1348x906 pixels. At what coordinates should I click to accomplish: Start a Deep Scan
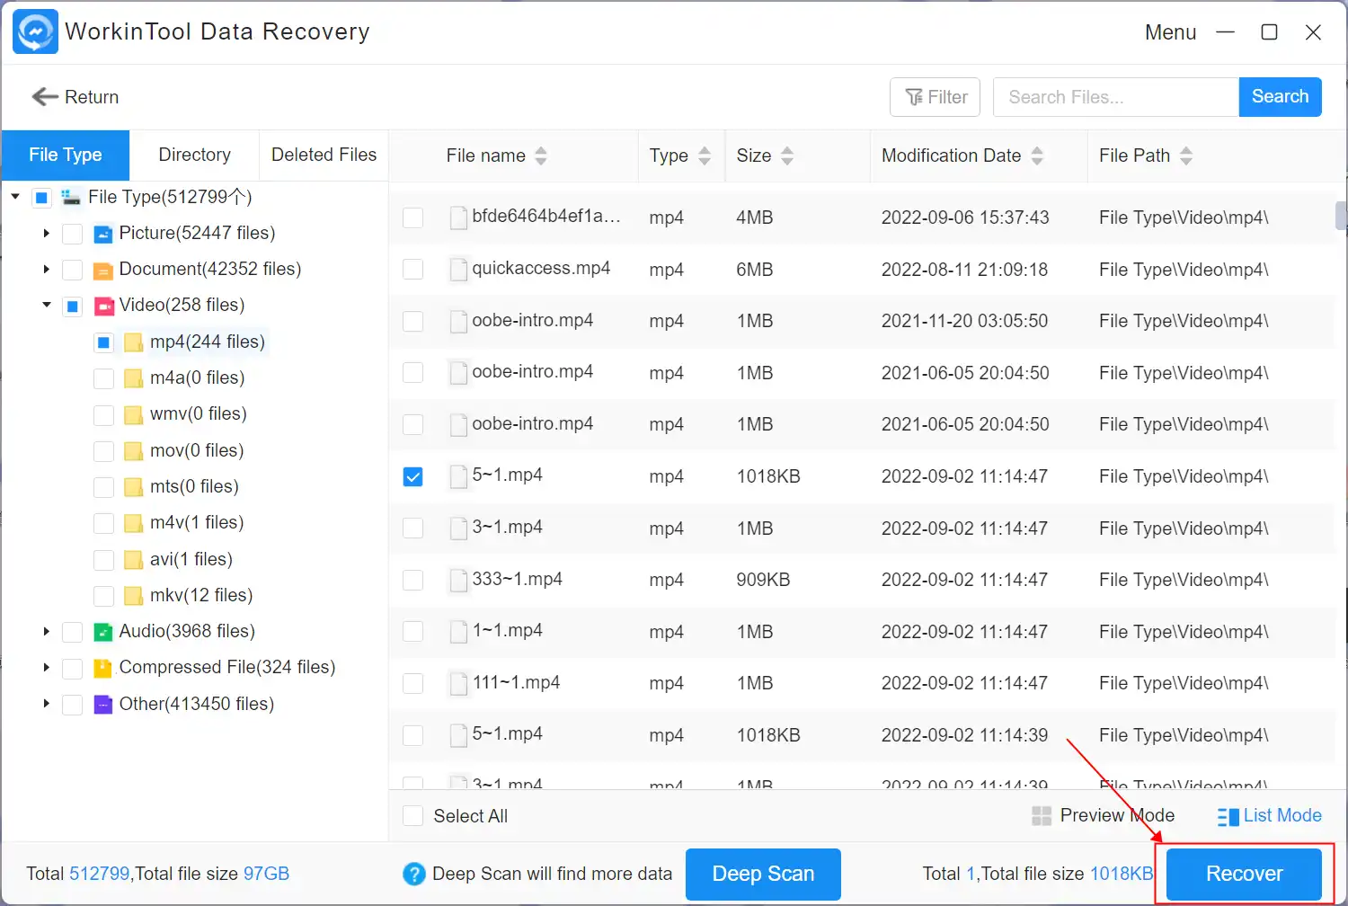(763, 875)
